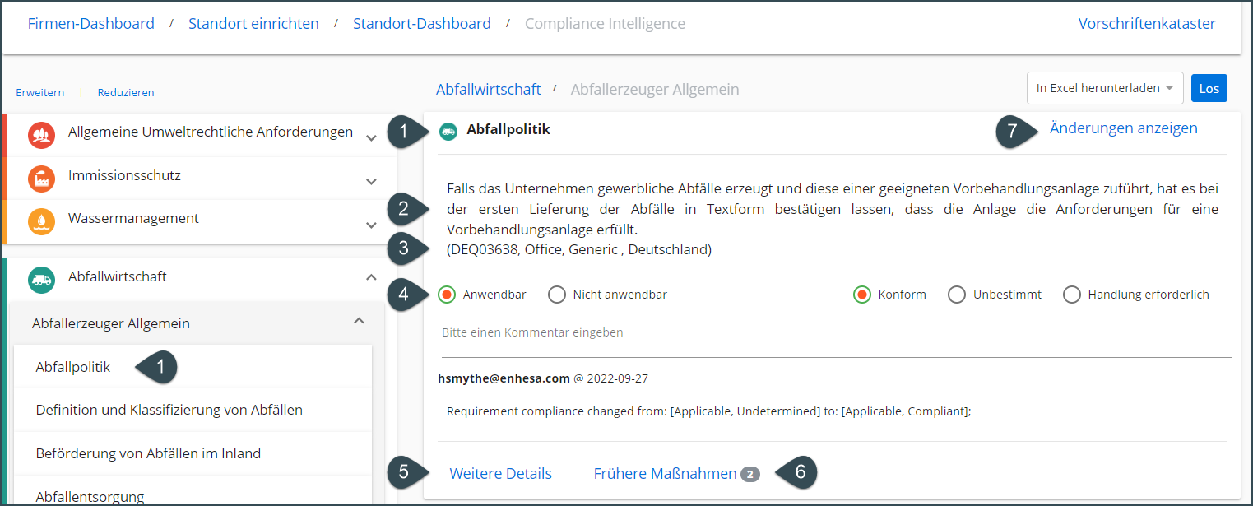The image size is (1253, 506).
Task: Click the small green icon beside Abfallpolitik heading
Action: click(x=448, y=131)
